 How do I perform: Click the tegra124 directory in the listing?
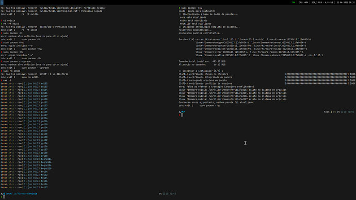click(x=46, y=159)
